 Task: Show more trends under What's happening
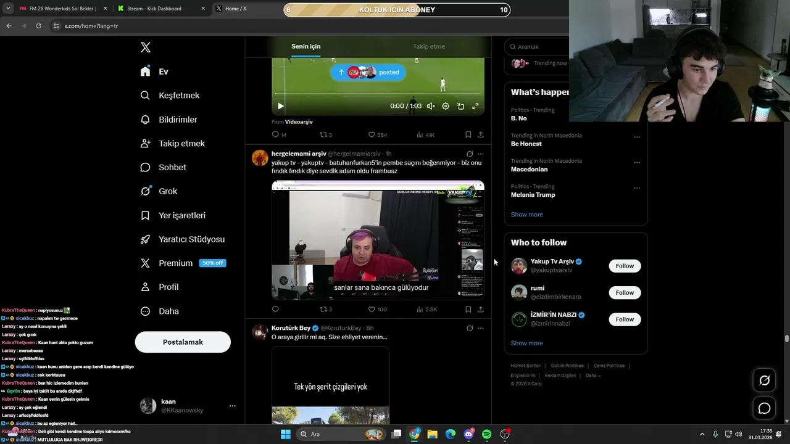pos(526,215)
